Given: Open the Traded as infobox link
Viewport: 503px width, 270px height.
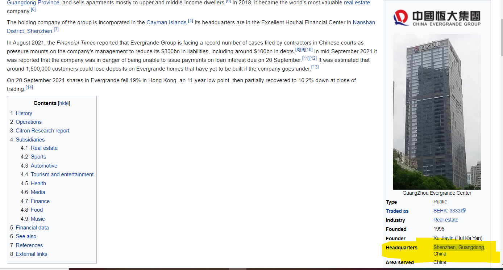Looking at the screenshot, I should tap(397, 211).
